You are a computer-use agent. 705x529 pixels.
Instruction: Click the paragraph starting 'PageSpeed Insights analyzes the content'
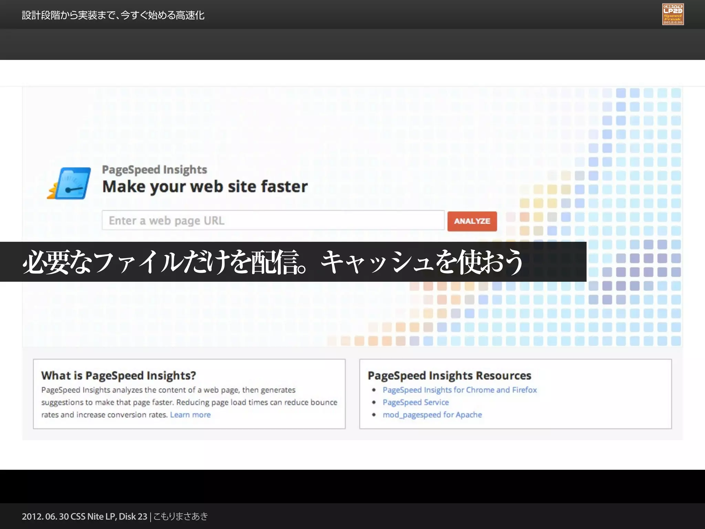189,402
